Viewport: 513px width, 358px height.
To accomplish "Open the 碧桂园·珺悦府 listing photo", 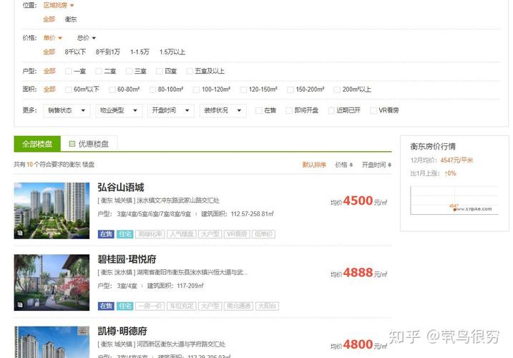I will pyautogui.click(x=52, y=283).
